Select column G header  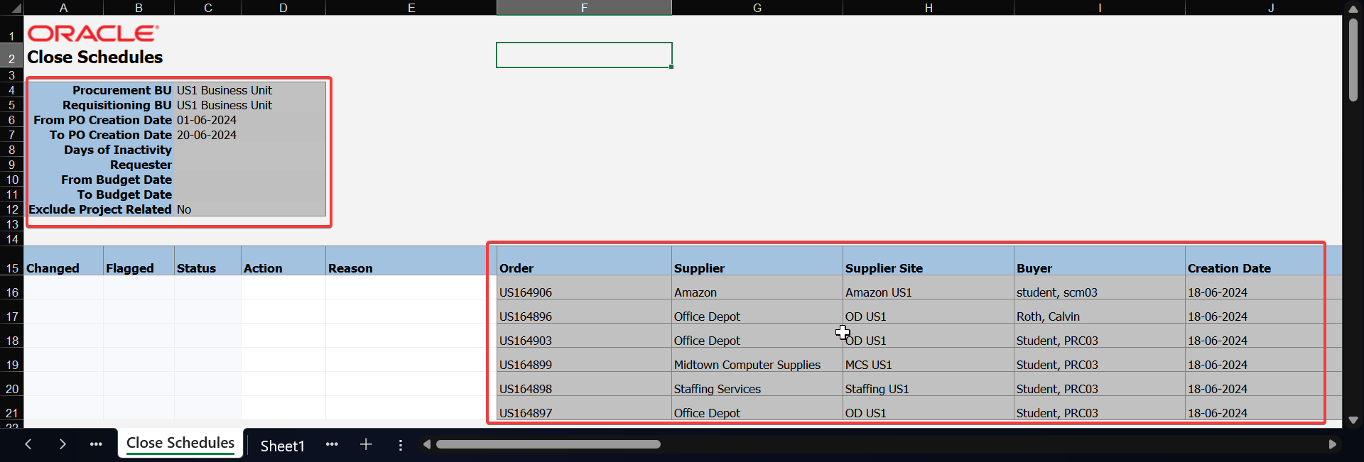click(757, 8)
